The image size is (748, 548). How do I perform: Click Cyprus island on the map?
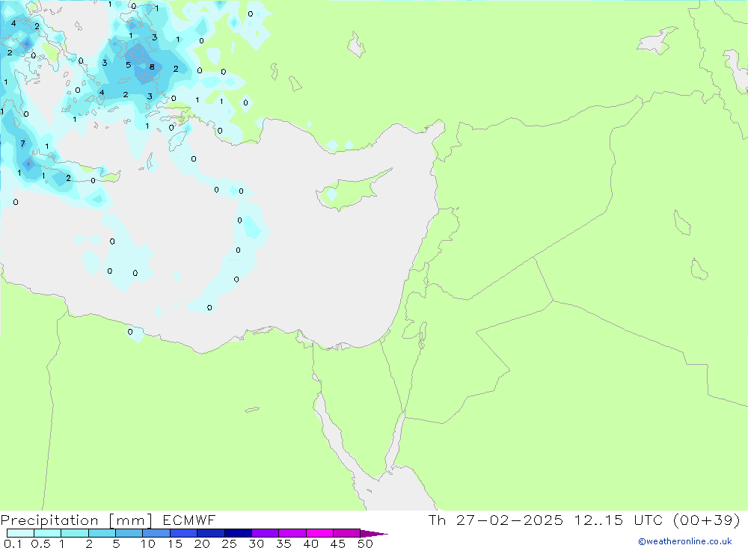coord(353,190)
